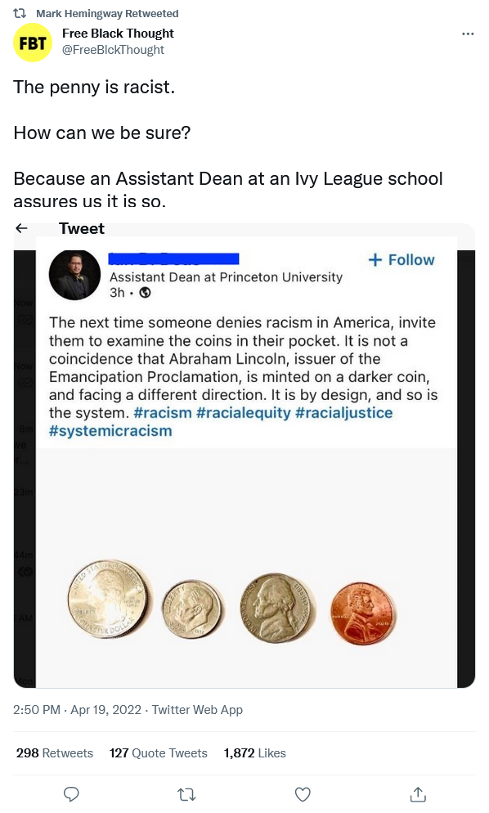Open the #racialequity hashtag
This screenshot has width=489, height=813.
244,413
